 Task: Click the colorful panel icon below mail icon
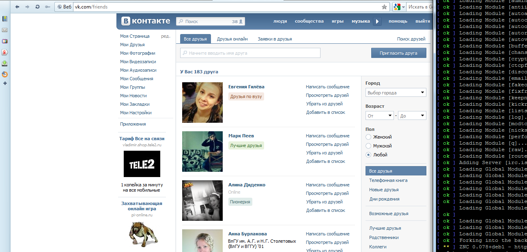tap(5, 41)
